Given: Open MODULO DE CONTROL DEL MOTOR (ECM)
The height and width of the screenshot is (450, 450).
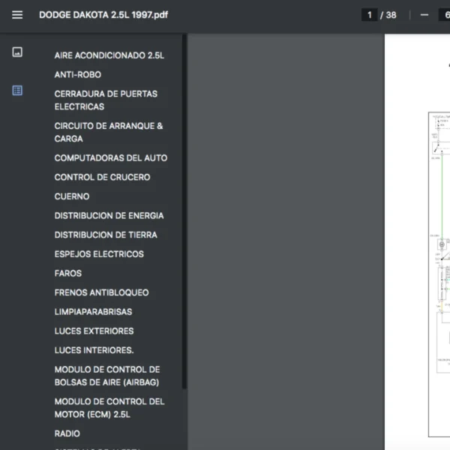Looking at the screenshot, I should pos(109,408).
